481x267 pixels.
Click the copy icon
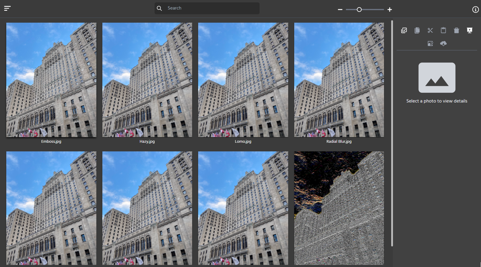pyautogui.click(x=417, y=30)
